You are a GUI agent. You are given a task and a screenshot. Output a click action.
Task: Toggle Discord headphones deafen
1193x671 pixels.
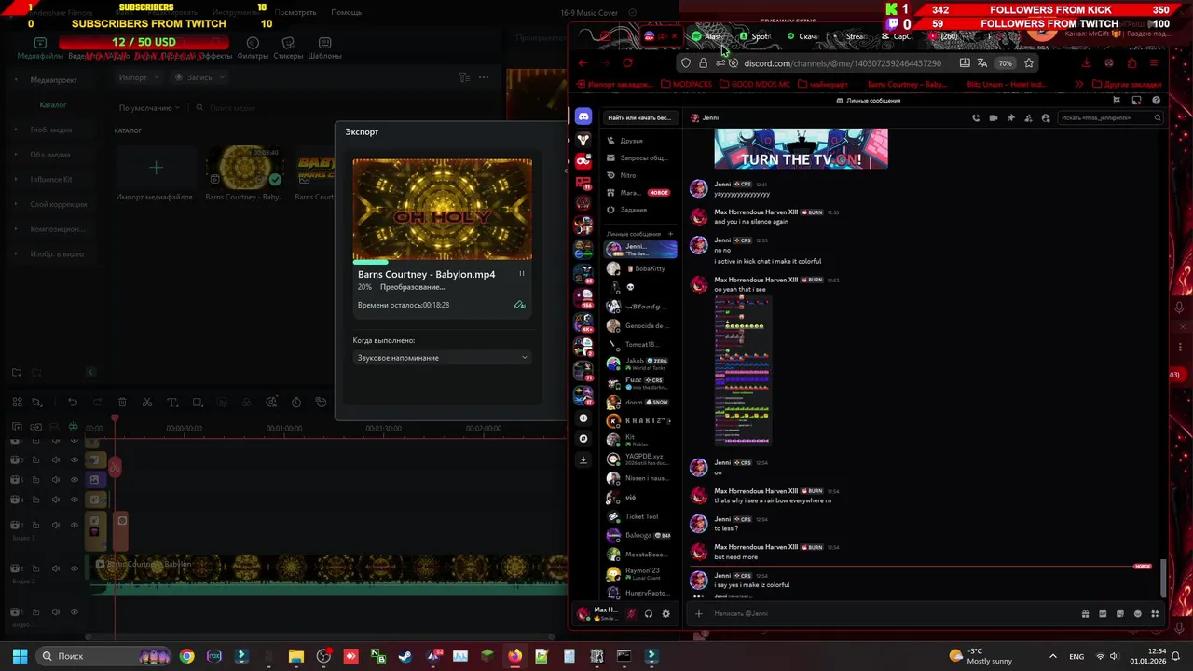649,613
